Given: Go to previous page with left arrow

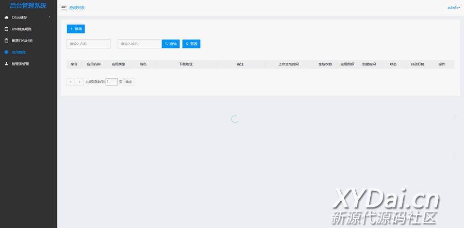Looking at the screenshot, I should (71, 82).
